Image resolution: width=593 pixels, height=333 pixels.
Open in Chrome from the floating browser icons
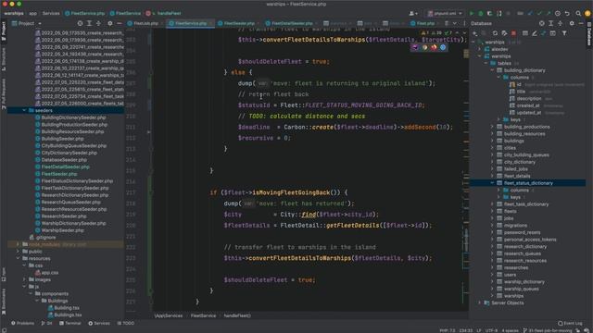424,47
